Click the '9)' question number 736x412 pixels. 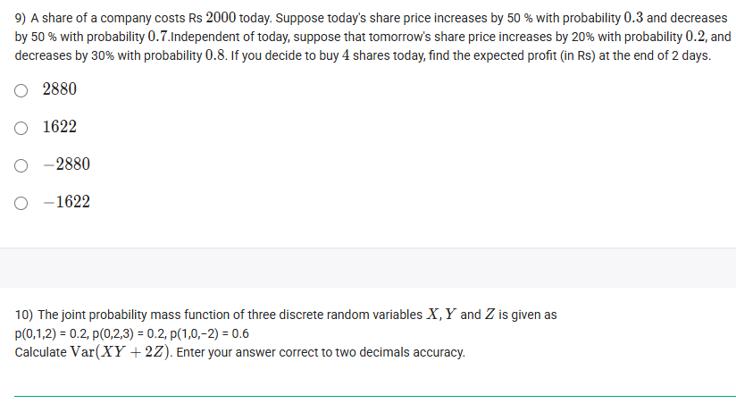click(x=21, y=18)
